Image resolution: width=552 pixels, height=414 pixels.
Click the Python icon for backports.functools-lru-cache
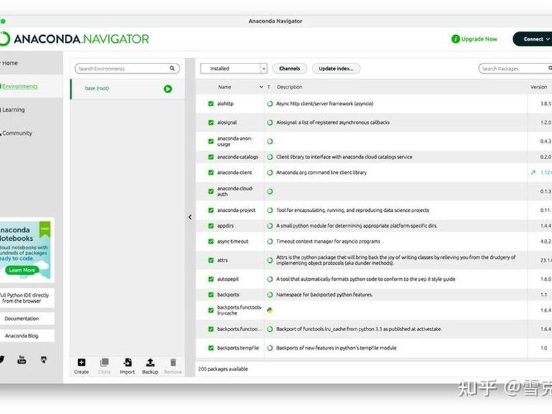coord(270,310)
